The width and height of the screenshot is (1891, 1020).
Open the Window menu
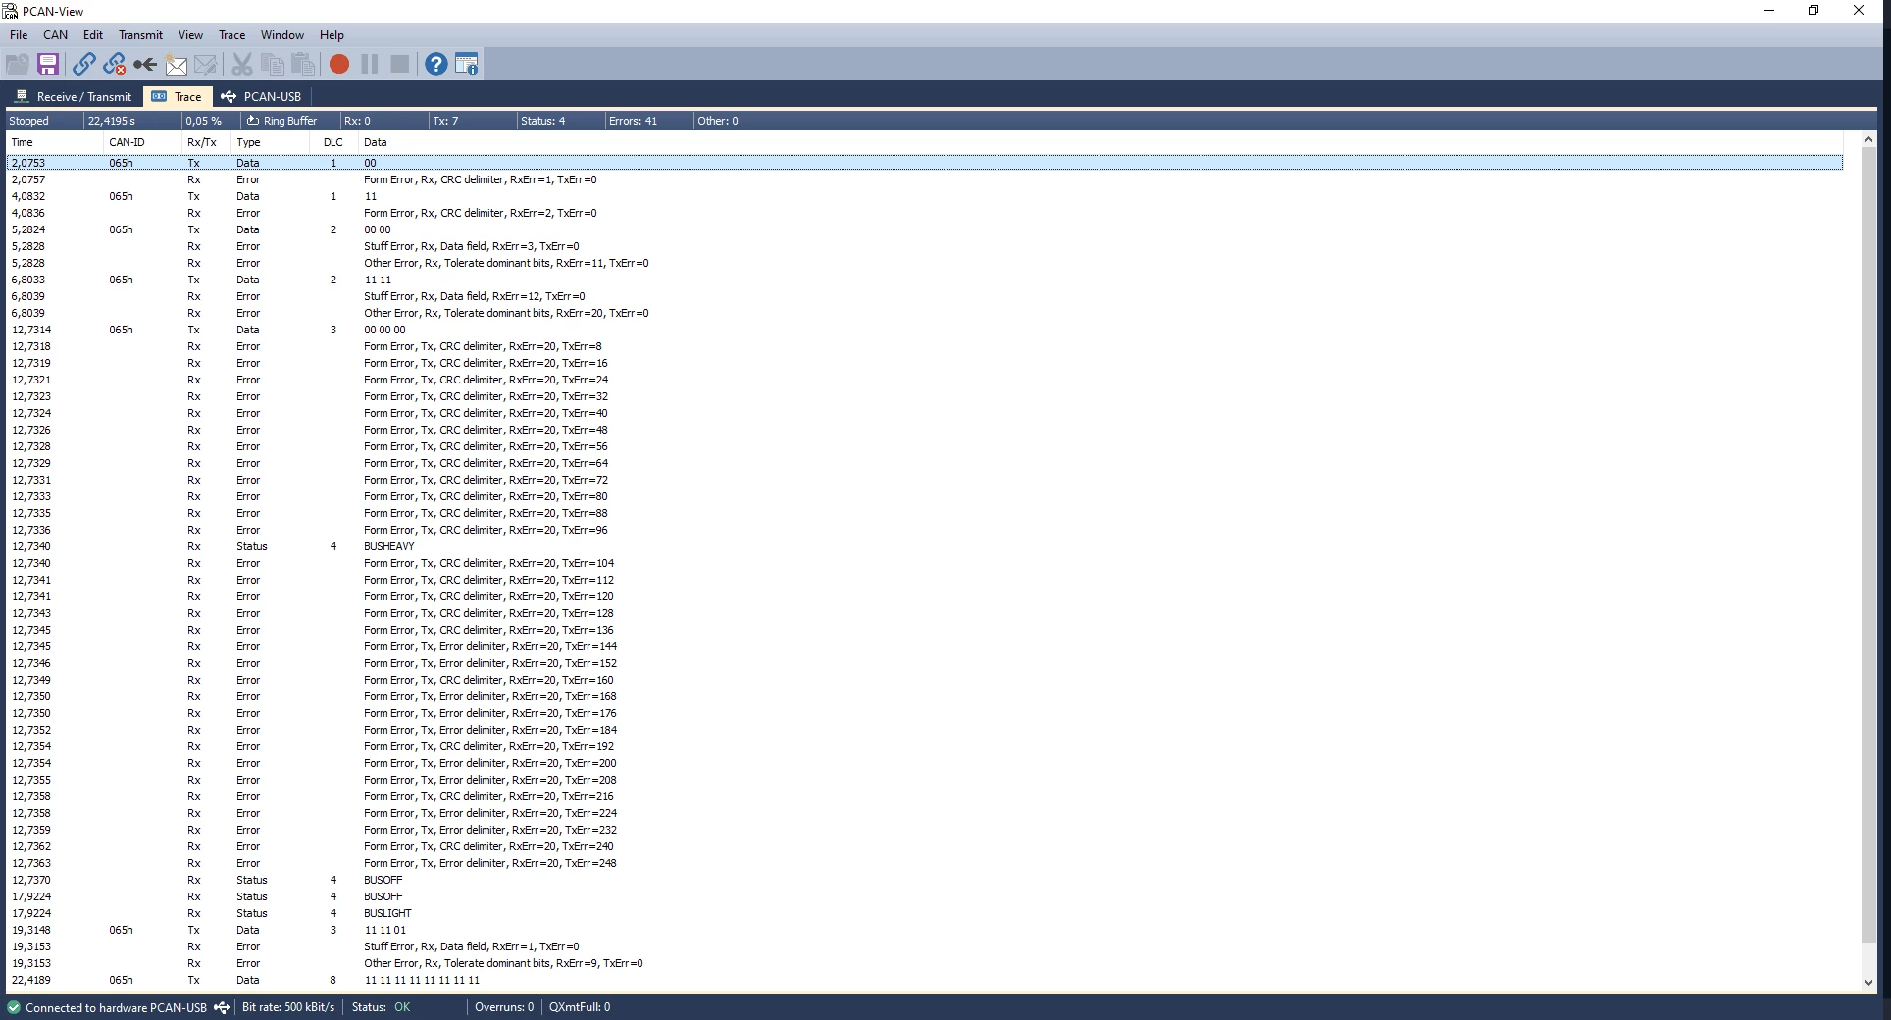click(282, 35)
